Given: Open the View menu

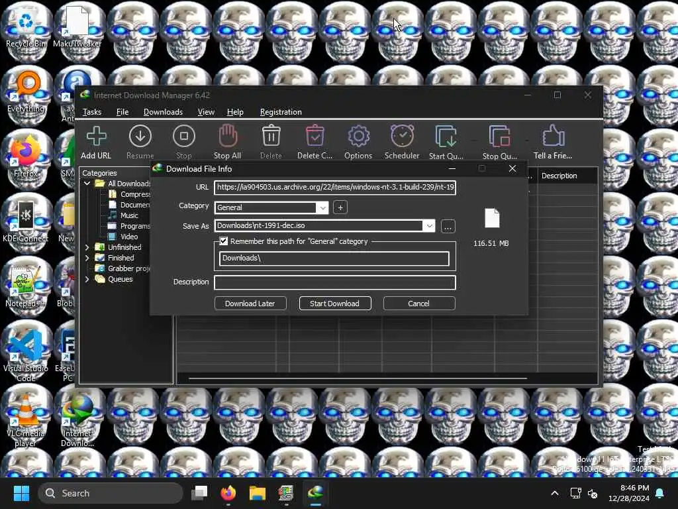Looking at the screenshot, I should [206, 112].
